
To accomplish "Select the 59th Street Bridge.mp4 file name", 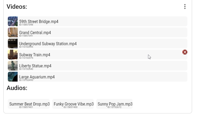I will (x=39, y=21).
